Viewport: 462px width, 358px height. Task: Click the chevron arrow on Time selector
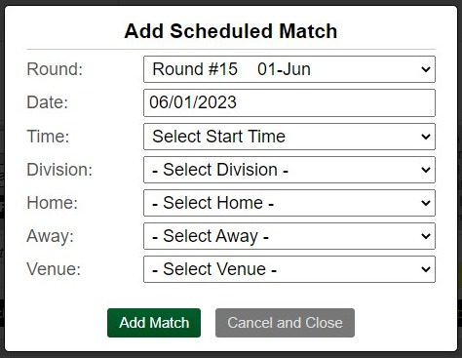[x=426, y=137]
